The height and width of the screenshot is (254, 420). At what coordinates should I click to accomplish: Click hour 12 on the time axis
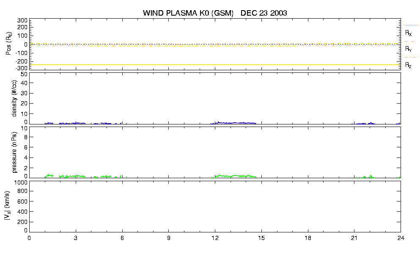[215, 238]
